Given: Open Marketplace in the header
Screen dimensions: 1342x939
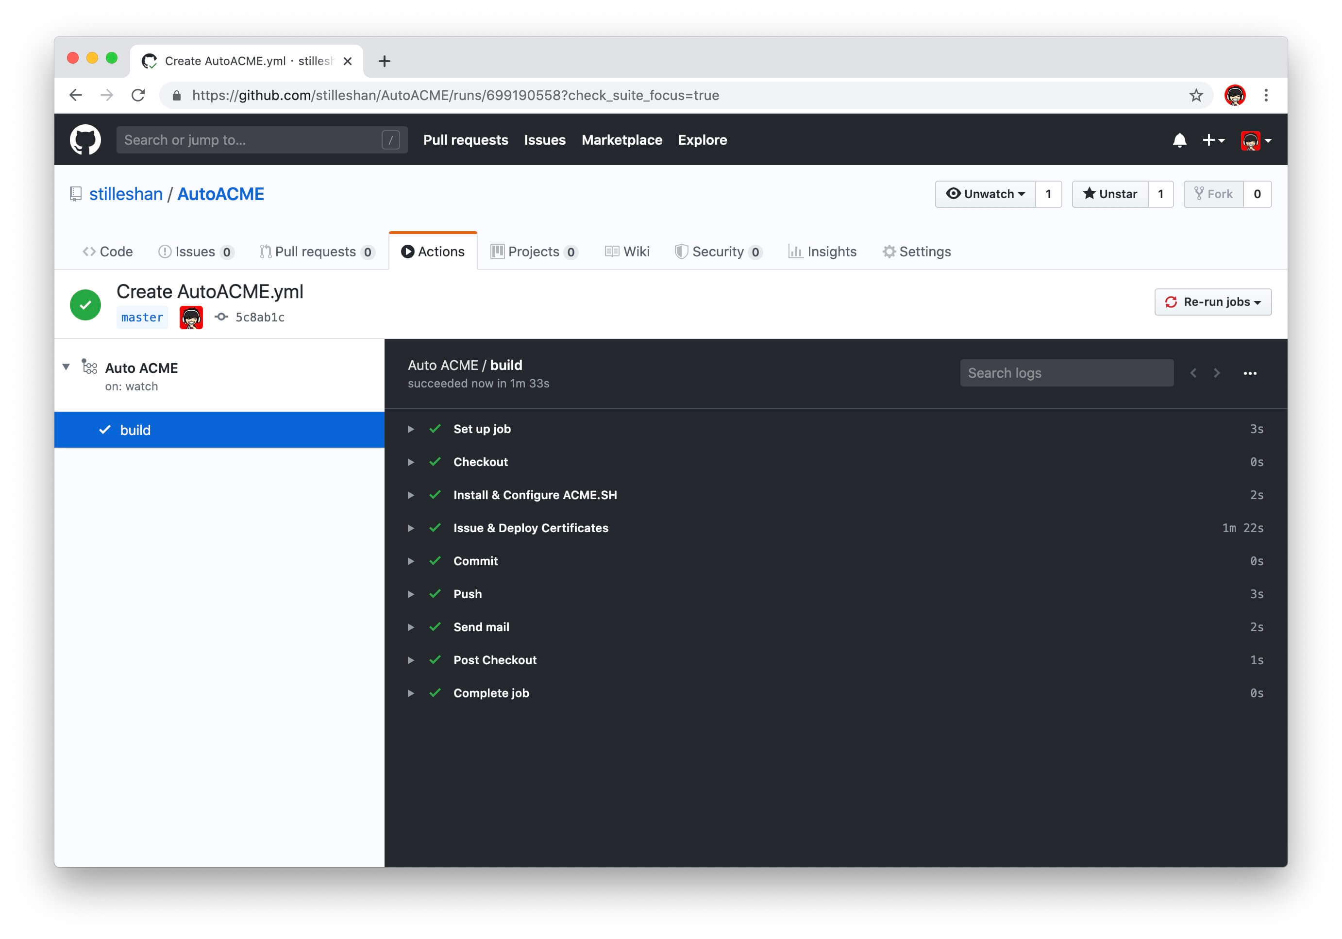Looking at the screenshot, I should (x=622, y=140).
